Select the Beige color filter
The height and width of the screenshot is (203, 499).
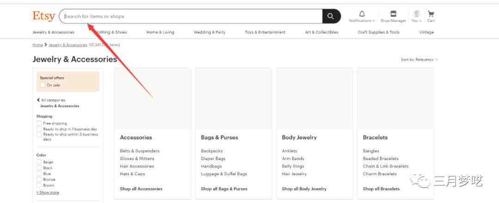39,162
